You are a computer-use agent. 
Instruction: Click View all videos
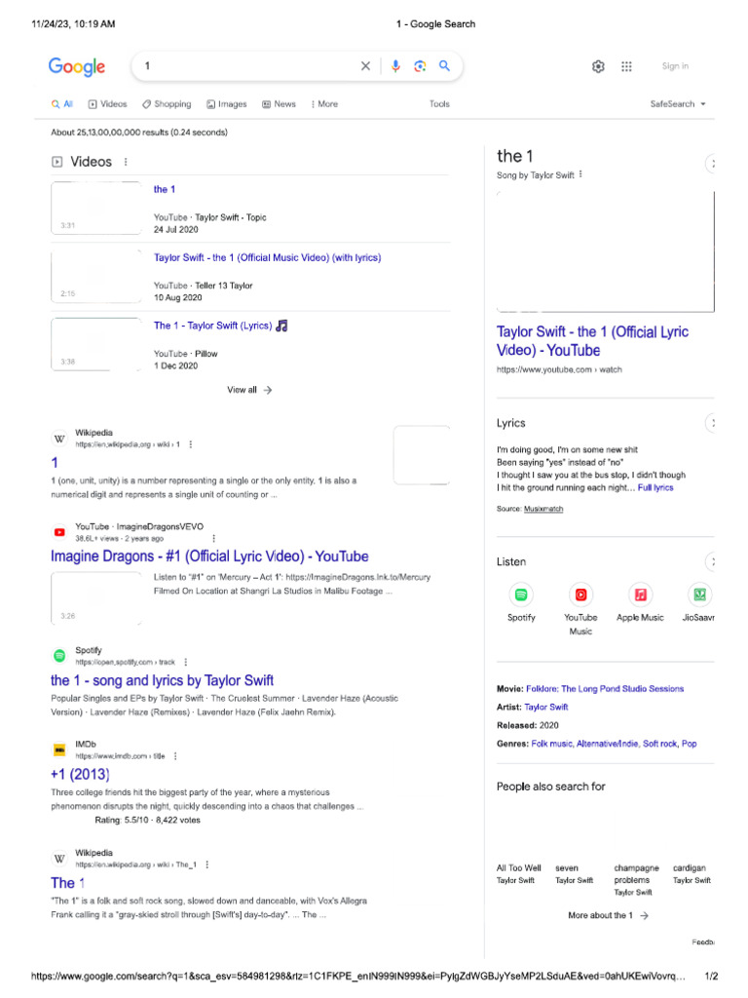pos(249,390)
